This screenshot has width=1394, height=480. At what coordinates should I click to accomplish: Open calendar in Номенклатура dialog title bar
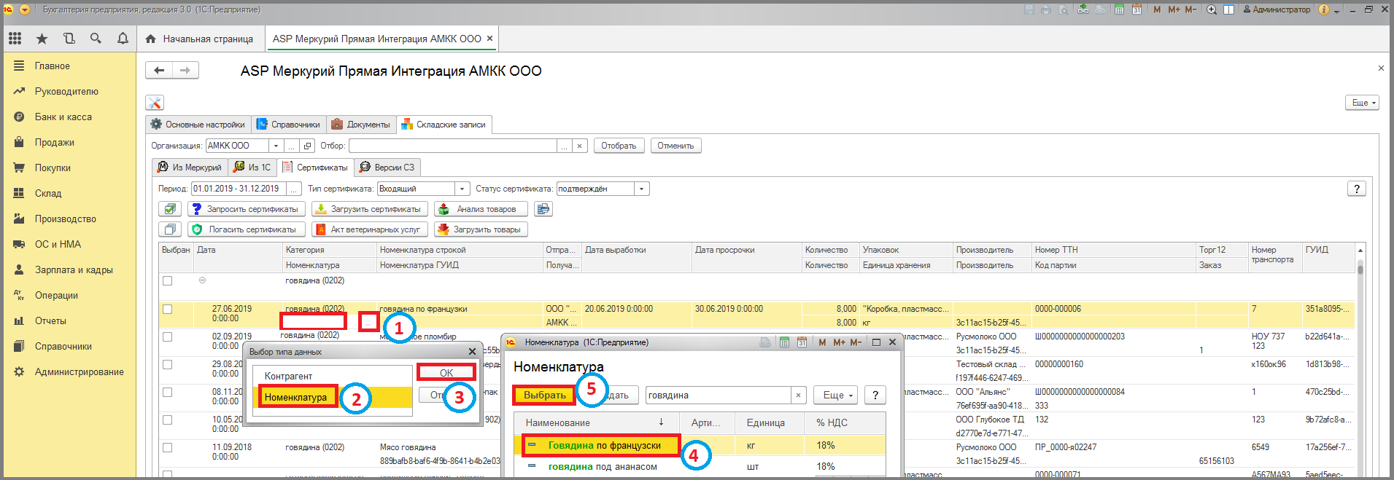802,342
